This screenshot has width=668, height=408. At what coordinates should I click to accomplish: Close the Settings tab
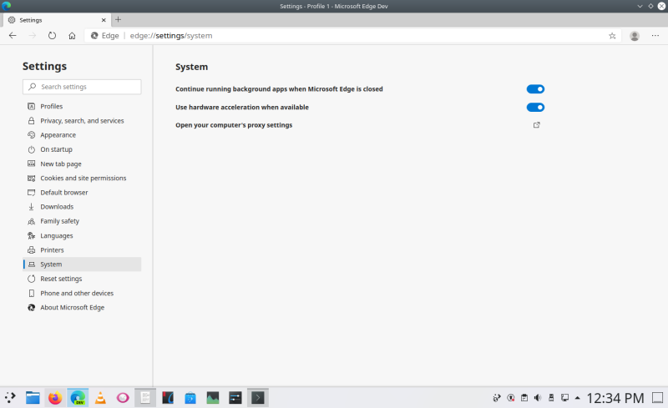(104, 20)
